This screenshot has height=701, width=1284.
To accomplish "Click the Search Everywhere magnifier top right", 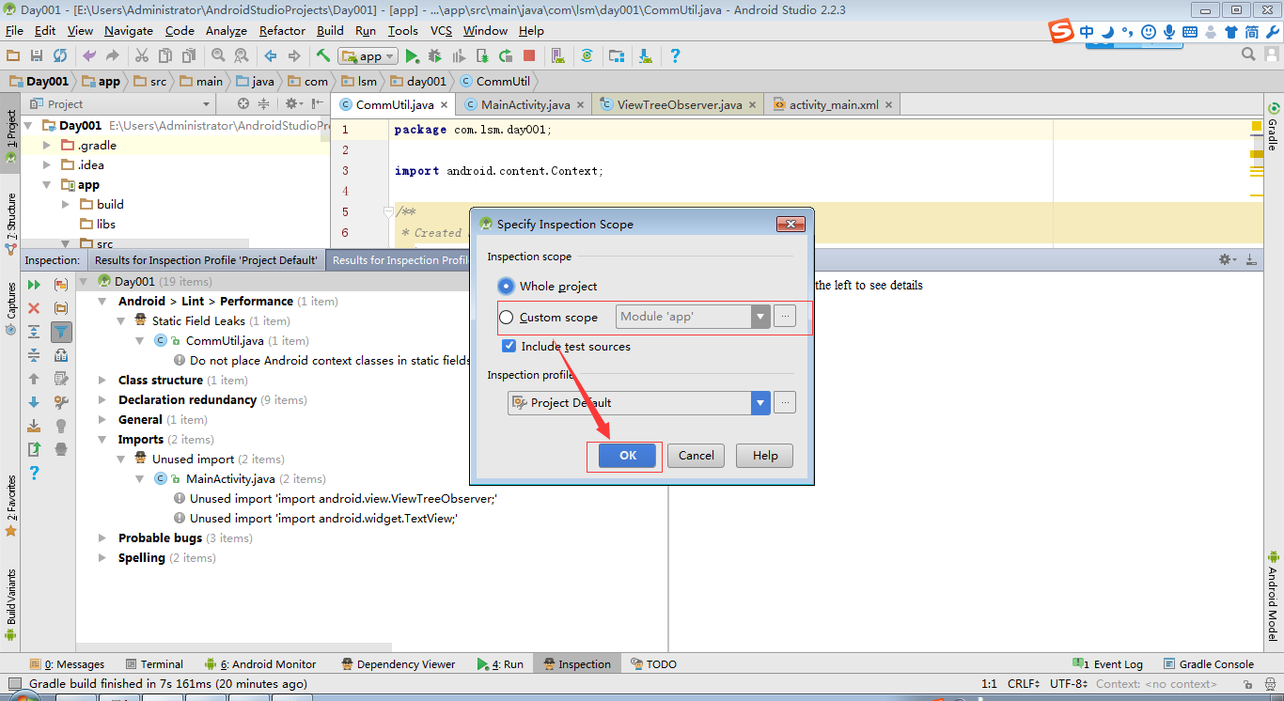I will point(1249,55).
